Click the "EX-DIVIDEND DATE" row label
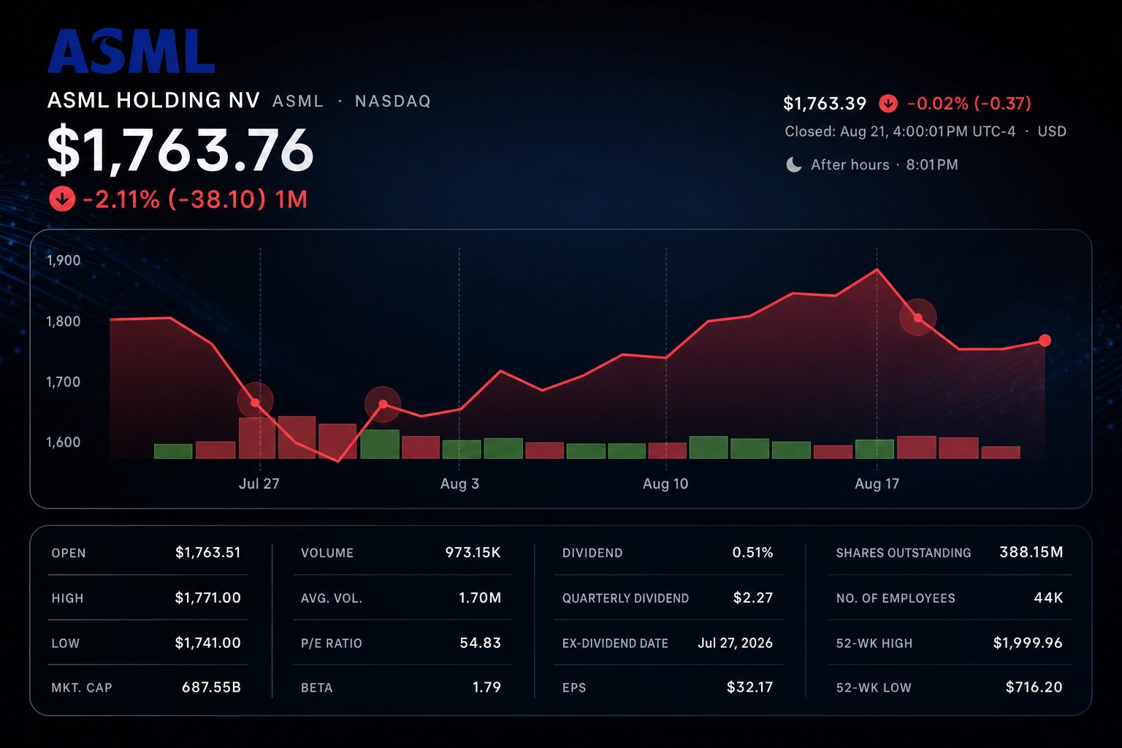Image resolution: width=1122 pixels, height=748 pixels. (615, 644)
